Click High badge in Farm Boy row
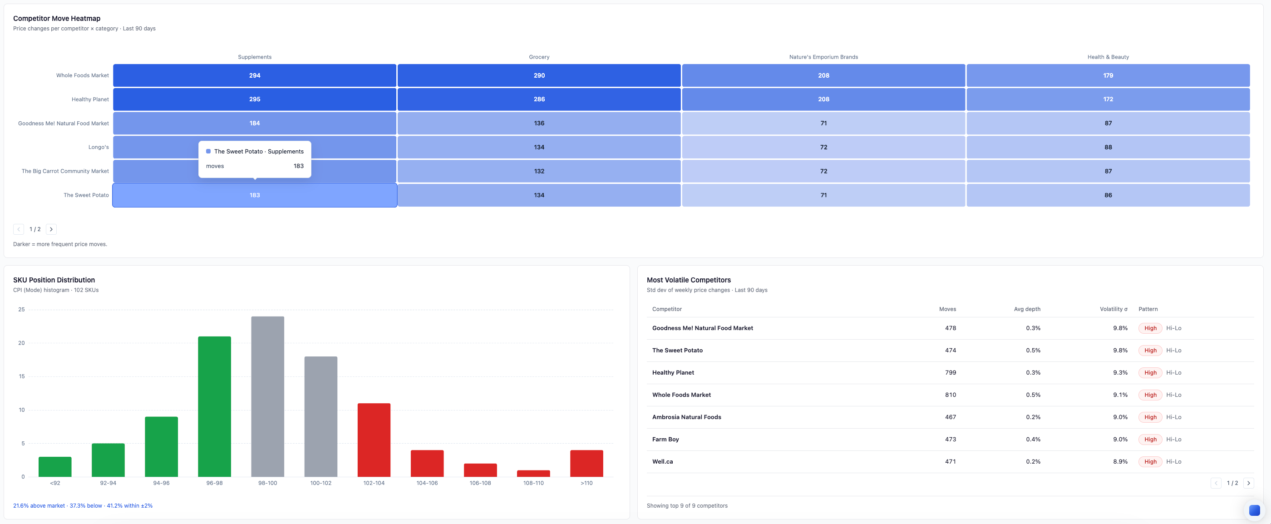The width and height of the screenshot is (1271, 524). [1150, 439]
